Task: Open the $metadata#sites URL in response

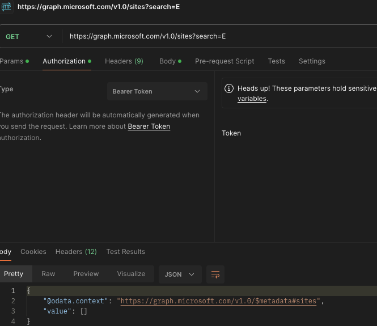Action: click(218, 301)
